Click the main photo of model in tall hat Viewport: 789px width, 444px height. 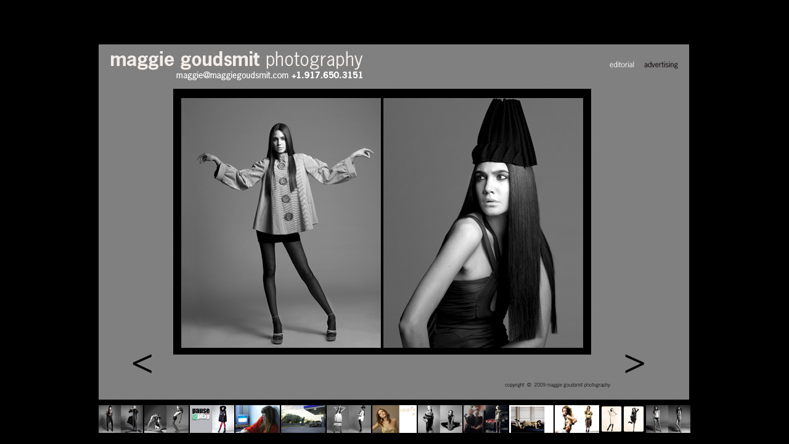[x=483, y=223]
